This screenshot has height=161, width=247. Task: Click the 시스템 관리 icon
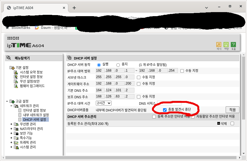pos(16,147)
